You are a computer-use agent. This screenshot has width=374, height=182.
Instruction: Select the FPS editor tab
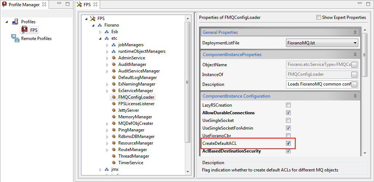click(x=87, y=4)
